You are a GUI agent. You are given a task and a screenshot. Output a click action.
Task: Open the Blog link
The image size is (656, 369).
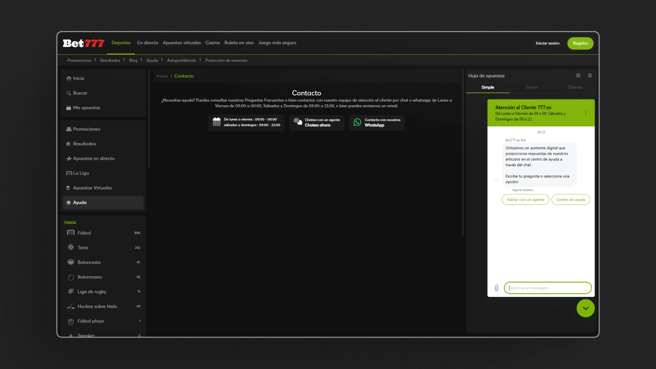(x=133, y=60)
